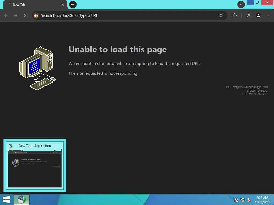Open the Windows Start button
Image resolution: width=274 pixels, height=205 pixels.
coord(6,200)
